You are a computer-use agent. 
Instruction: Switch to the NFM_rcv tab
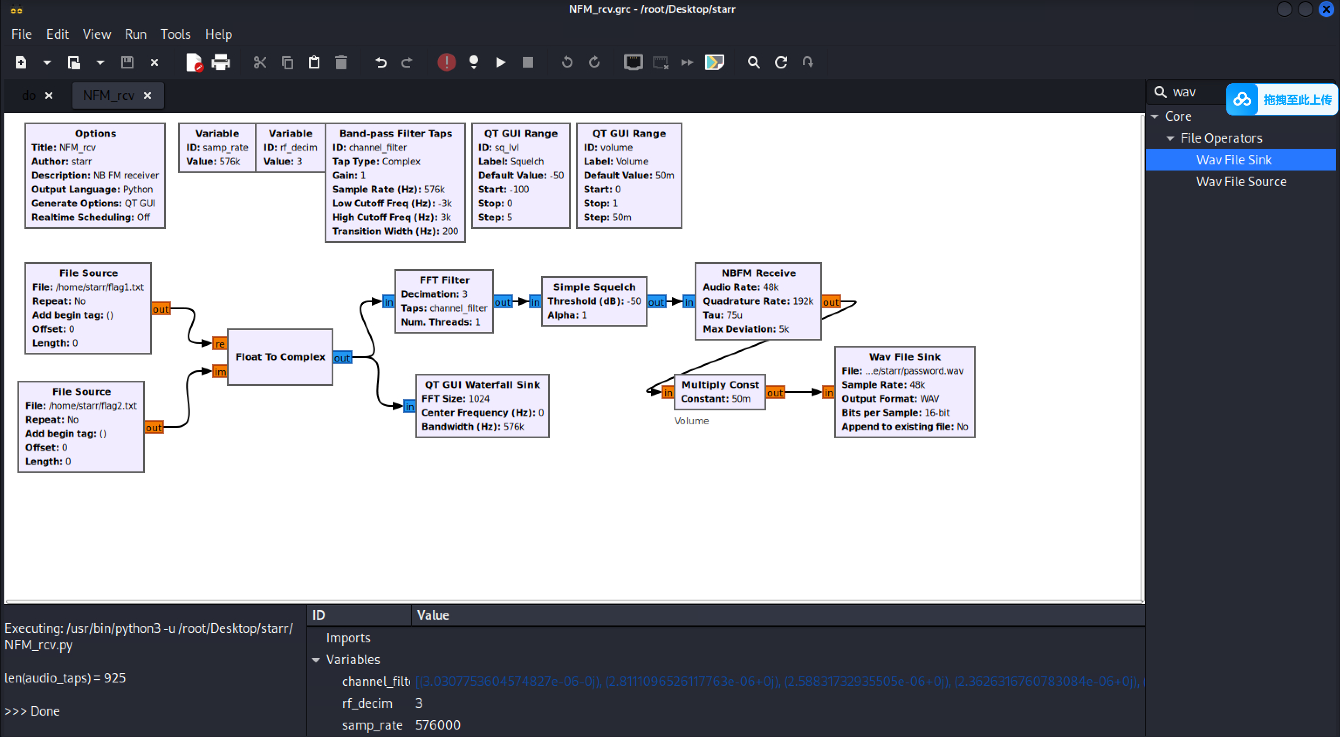108,96
